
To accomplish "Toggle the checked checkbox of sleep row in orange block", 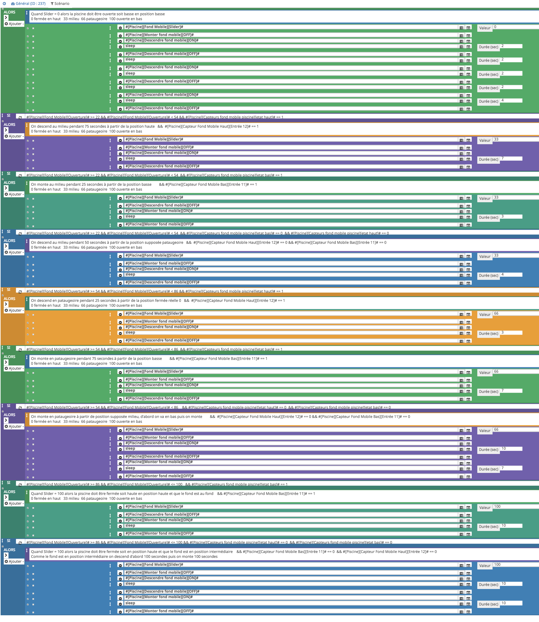I will pyautogui.click(x=28, y=334).
